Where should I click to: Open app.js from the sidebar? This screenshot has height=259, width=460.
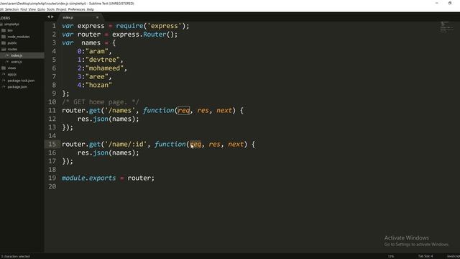[x=11, y=74]
